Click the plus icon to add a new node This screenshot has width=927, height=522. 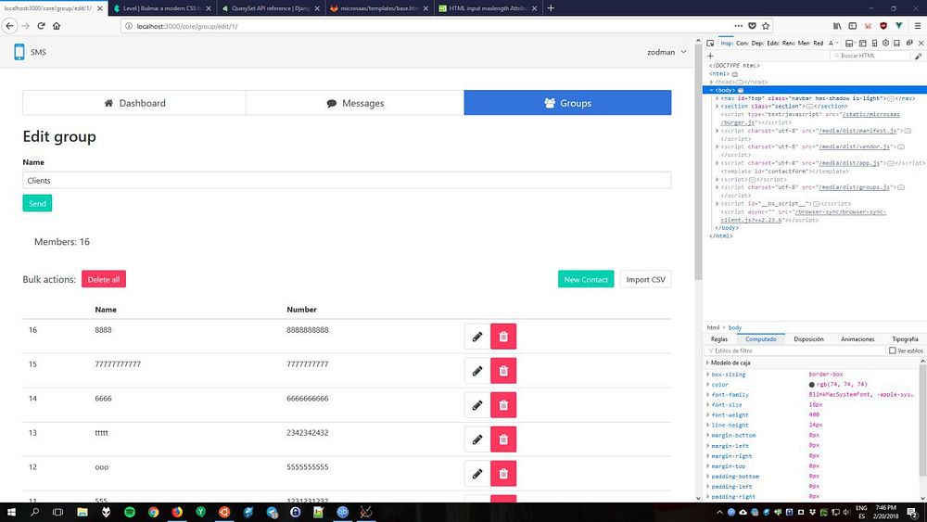[x=711, y=57]
